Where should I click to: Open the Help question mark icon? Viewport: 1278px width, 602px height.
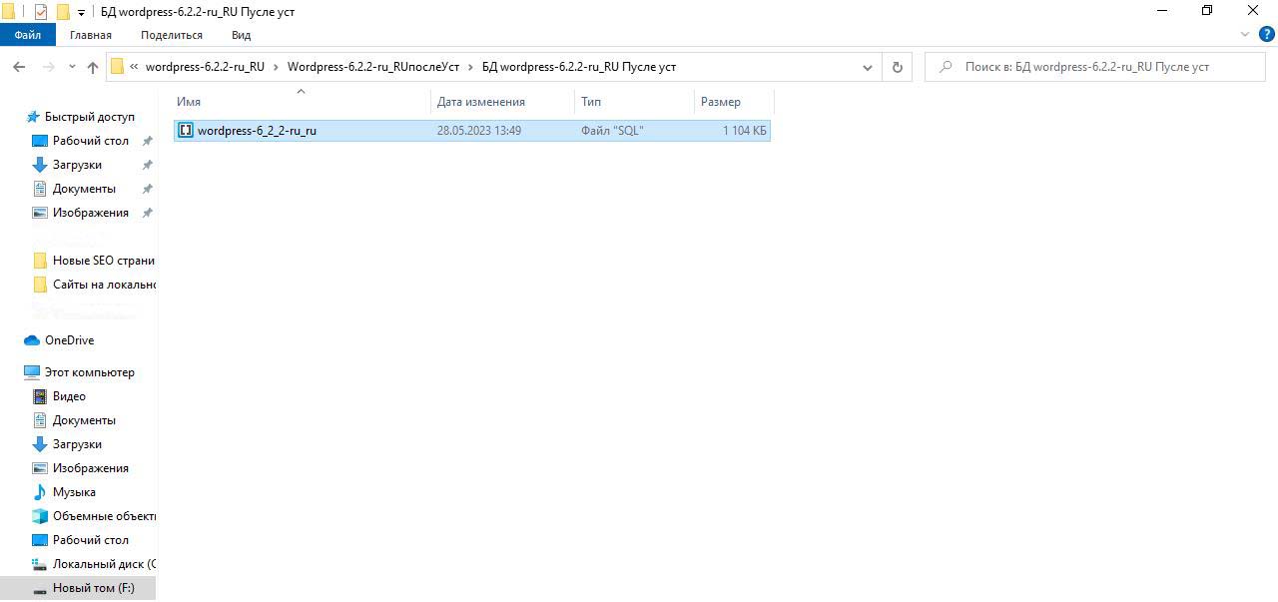(1266, 34)
